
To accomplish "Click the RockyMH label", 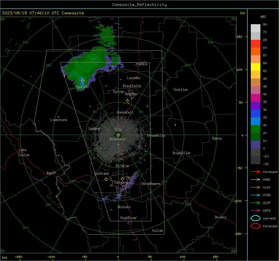I will (x=82, y=87).
